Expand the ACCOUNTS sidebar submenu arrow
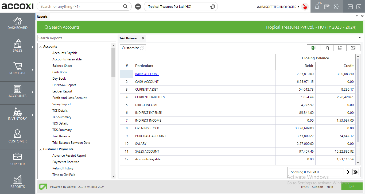 33,93
